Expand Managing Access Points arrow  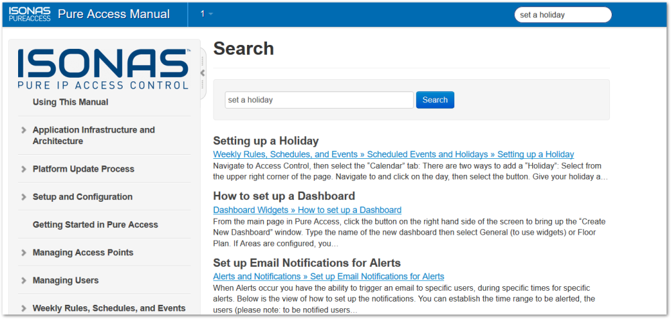click(24, 253)
